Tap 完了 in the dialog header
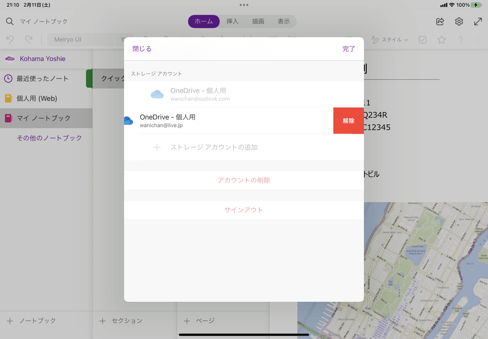Screen dimensions: 488x339 (349, 49)
